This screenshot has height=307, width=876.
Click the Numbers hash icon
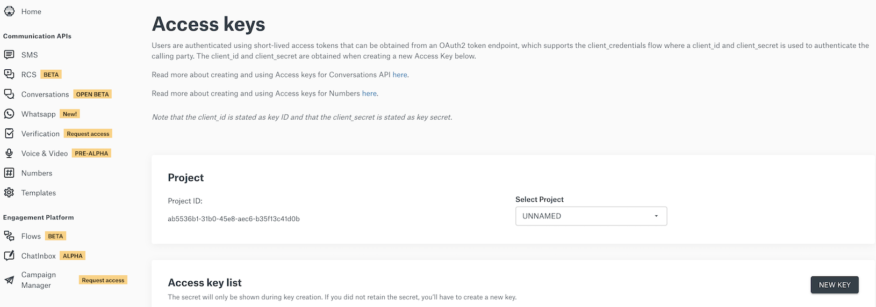tap(9, 173)
